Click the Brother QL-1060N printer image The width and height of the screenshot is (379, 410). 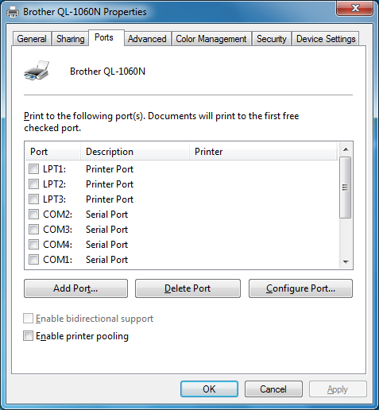[x=37, y=71]
